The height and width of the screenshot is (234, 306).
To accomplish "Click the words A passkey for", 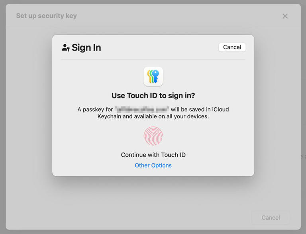I will coord(95,109).
